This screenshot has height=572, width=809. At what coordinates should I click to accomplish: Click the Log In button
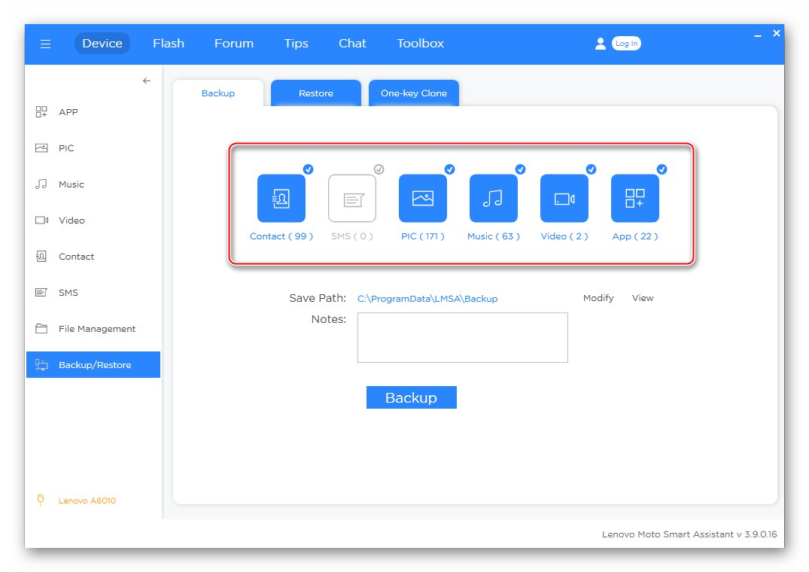point(626,44)
